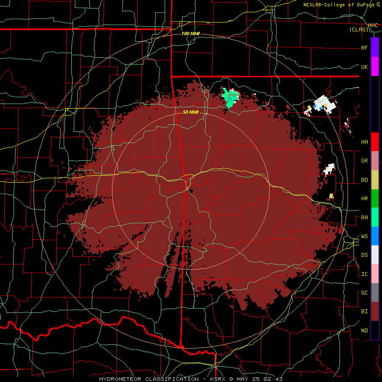The height and width of the screenshot is (382, 382).
Task: Click the RA legend label
Action: point(364,218)
